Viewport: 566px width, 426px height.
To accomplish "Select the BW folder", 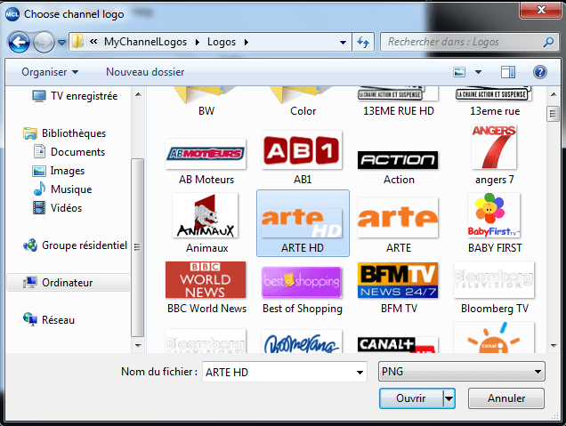I will point(206,101).
